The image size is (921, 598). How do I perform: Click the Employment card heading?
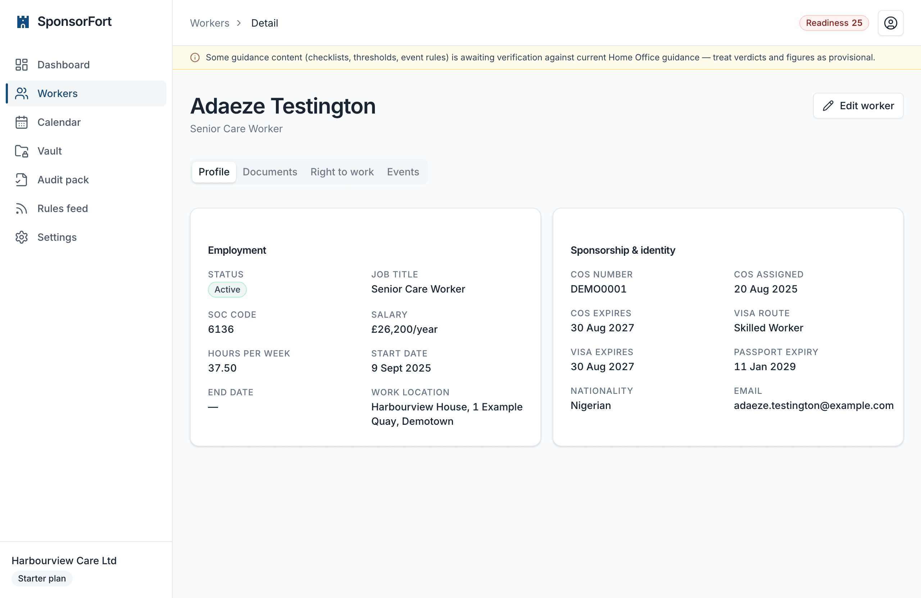[237, 250]
